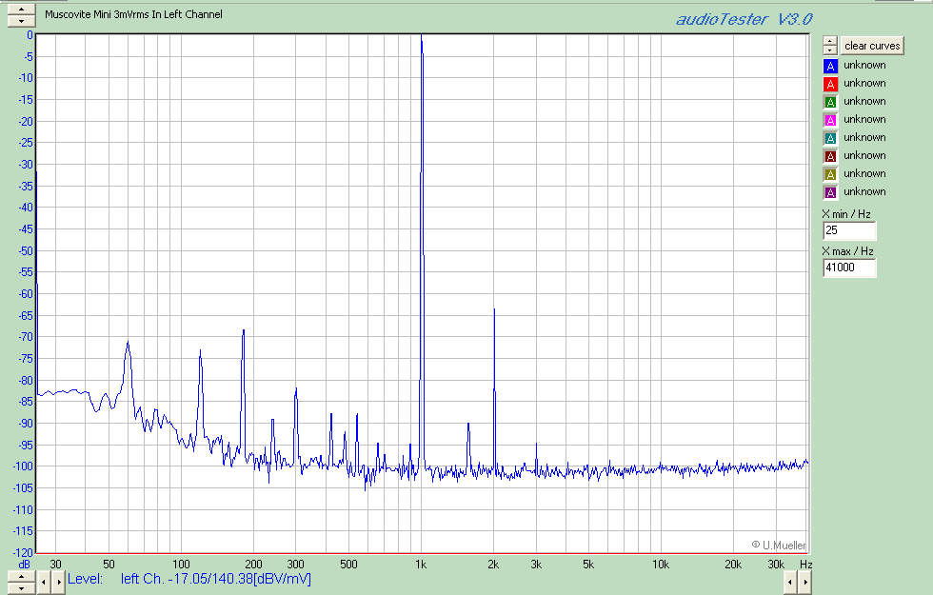Click 'unknown' label beside magenta curve
The height and width of the screenshot is (595, 933).
(864, 119)
